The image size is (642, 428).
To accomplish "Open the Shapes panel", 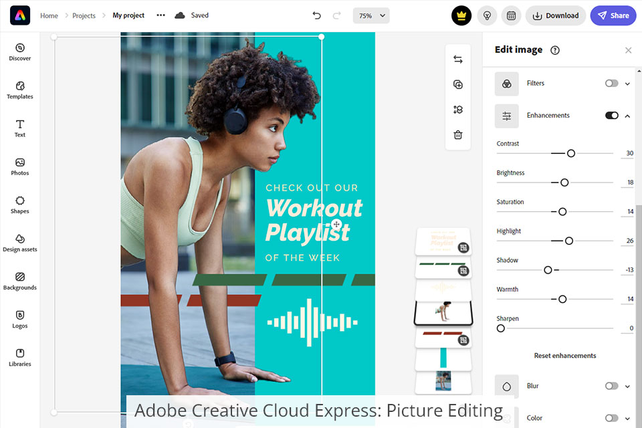I will tap(19, 205).
